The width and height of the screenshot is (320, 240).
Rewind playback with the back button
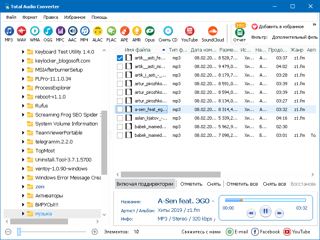coord(251,213)
